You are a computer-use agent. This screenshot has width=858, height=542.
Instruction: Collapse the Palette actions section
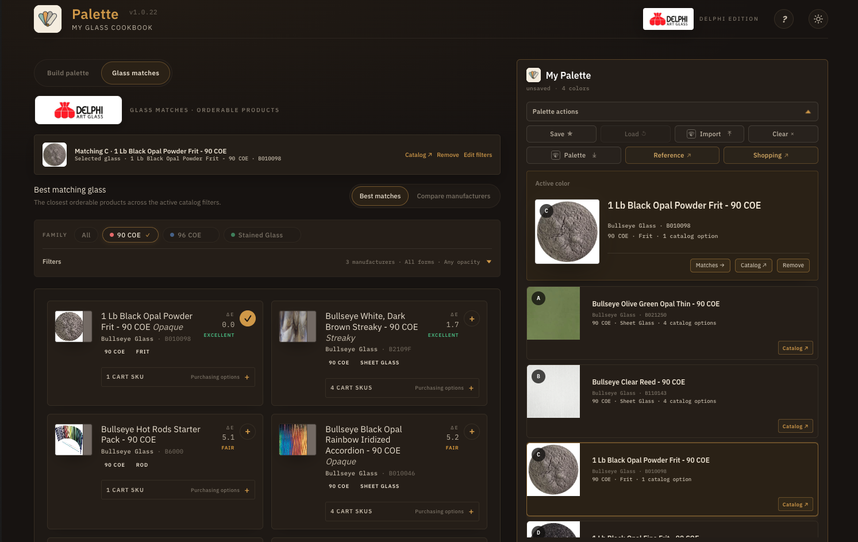[x=672, y=112]
